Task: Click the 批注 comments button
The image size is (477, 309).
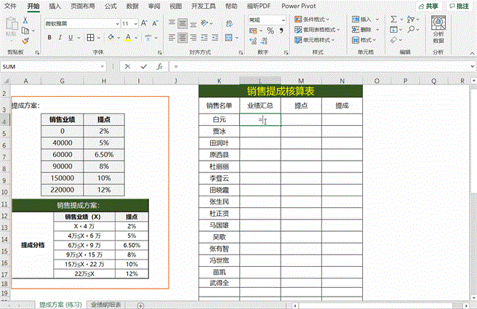Action: coord(459,6)
